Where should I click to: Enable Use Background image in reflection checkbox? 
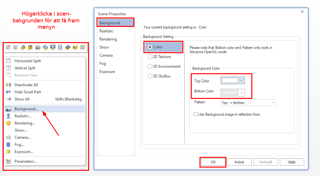[x=196, y=114]
